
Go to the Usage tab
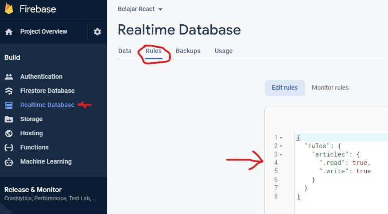click(223, 51)
